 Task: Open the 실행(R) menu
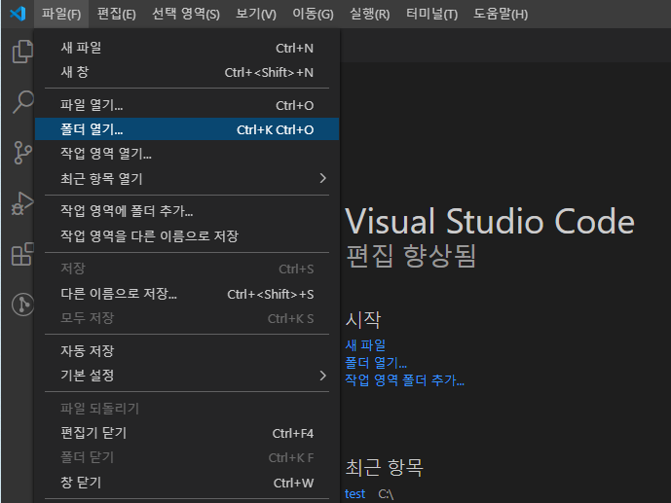coord(370,14)
